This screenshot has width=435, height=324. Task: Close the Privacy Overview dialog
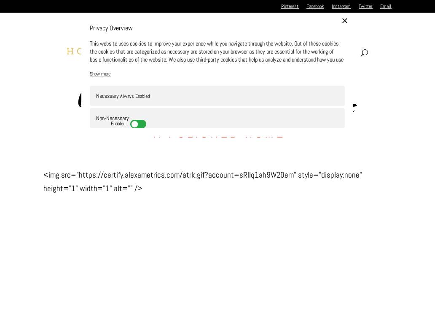(344, 21)
